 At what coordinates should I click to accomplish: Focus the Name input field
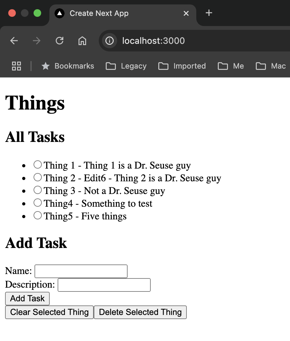tap(81, 271)
